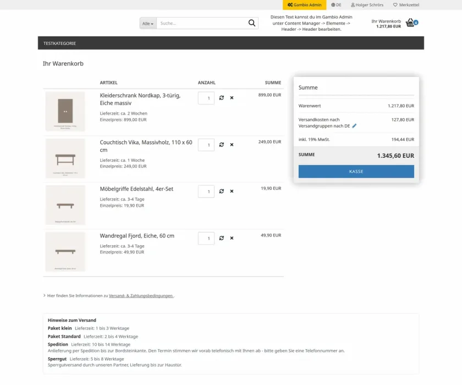Viewport: 462px width, 385px height.
Task: Open Kleiderschrank Nordkap product title link
Action: point(140,99)
